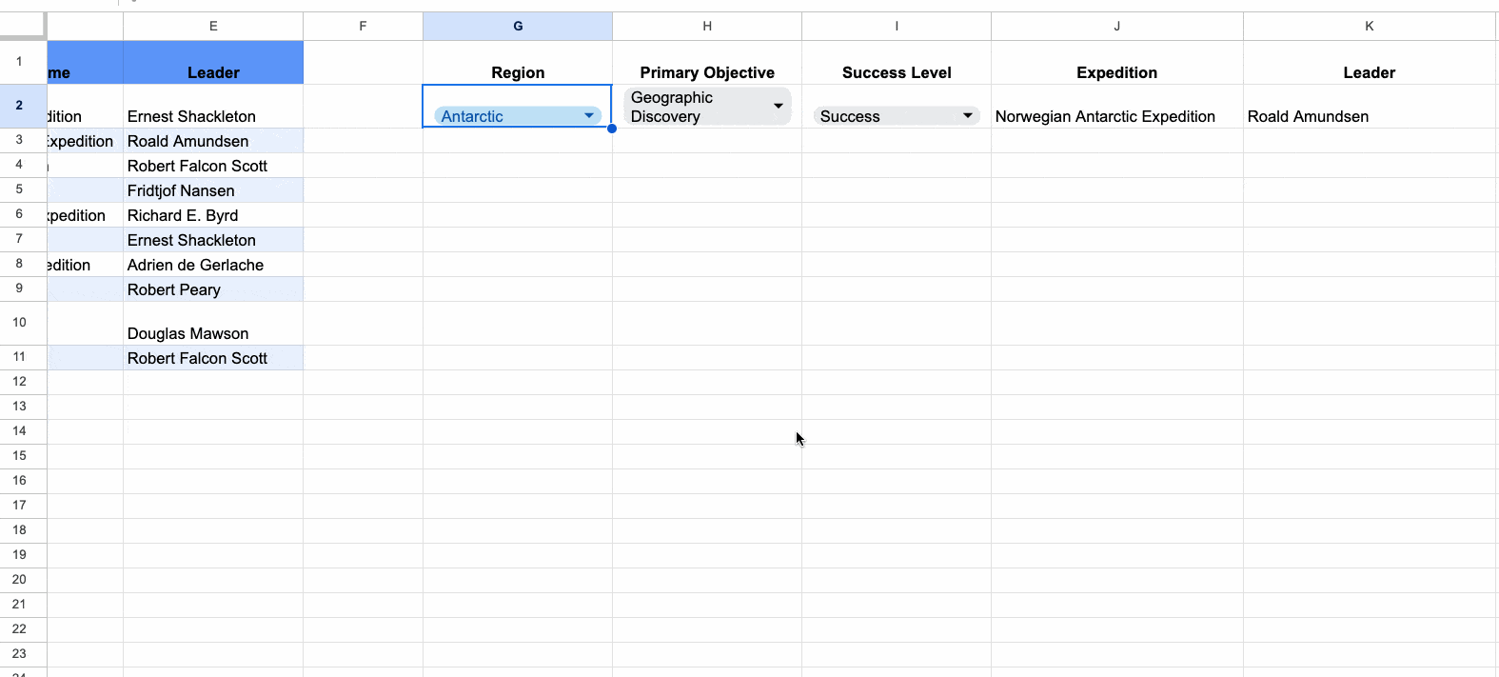
Task: Click the Richard E. Byrd cell
Action: tap(183, 215)
